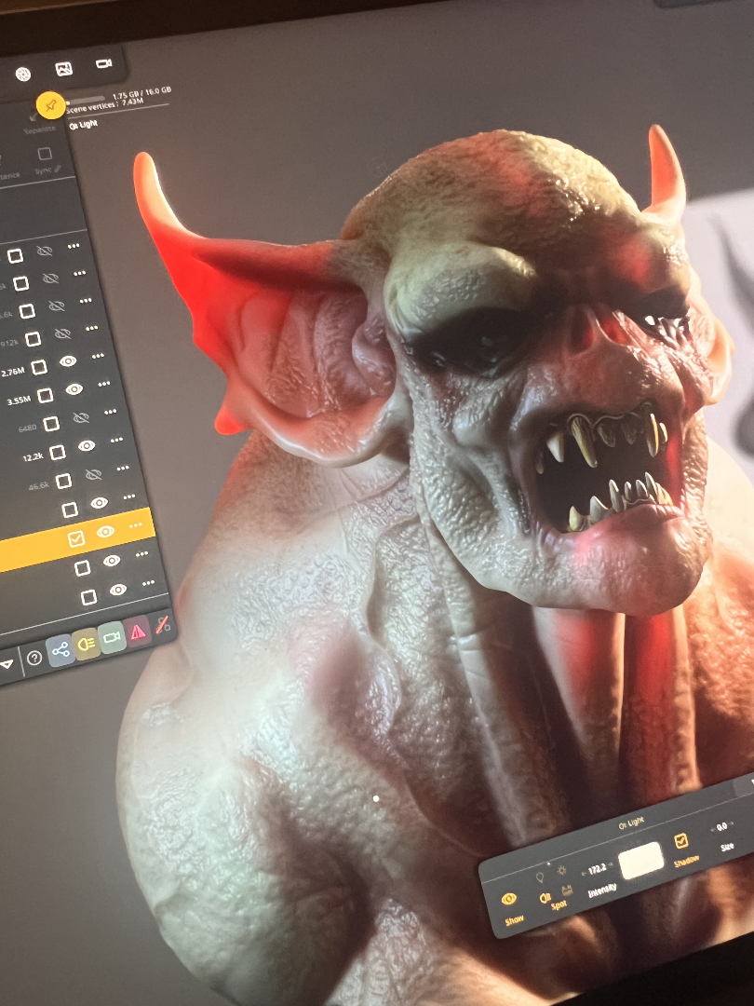The height and width of the screenshot is (1006, 754).
Task: Select the 12.2k object checkbox
Action: tap(58, 453)
